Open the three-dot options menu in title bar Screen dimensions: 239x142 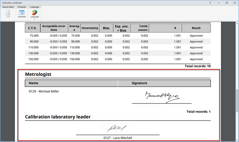(210, 3)
